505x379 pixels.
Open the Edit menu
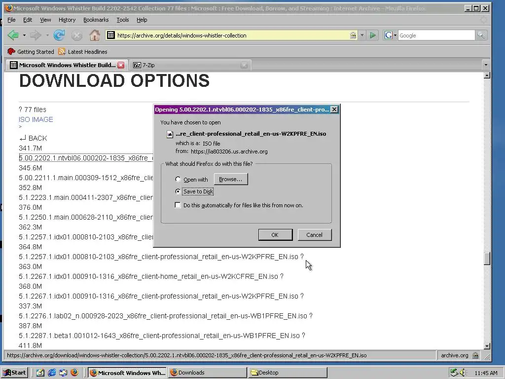pyautogui.click(x=28, y=20)
